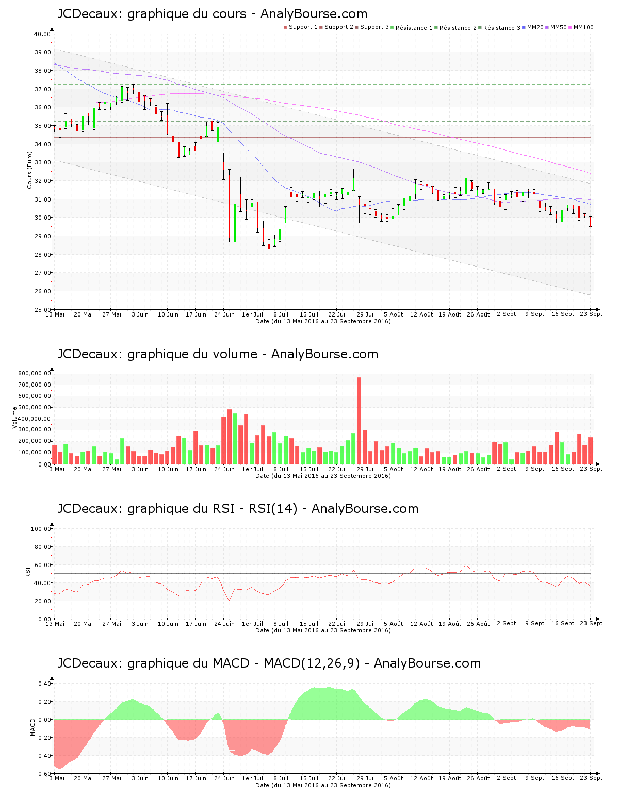Select the Support 3 legend label
Viewport: 619px width, 799px height.
coord(374,27)
